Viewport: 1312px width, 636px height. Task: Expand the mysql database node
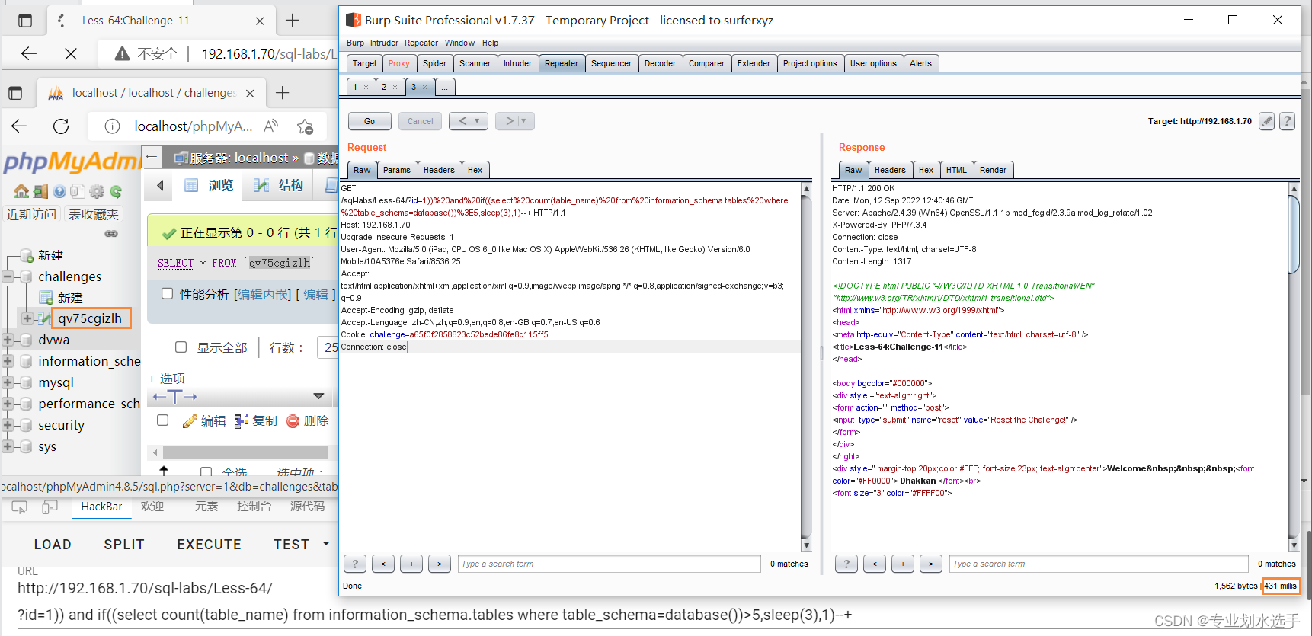(8, 382)
